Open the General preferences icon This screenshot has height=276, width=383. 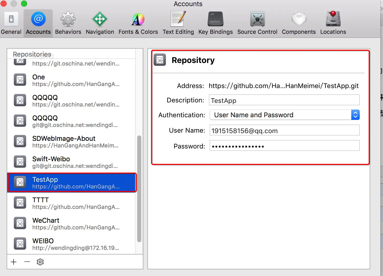tap(11, 19)
